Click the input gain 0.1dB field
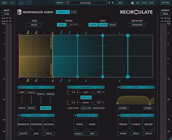The height and width of the screenshot is (140, 172). pyautogui.click(x=7, y=14)
